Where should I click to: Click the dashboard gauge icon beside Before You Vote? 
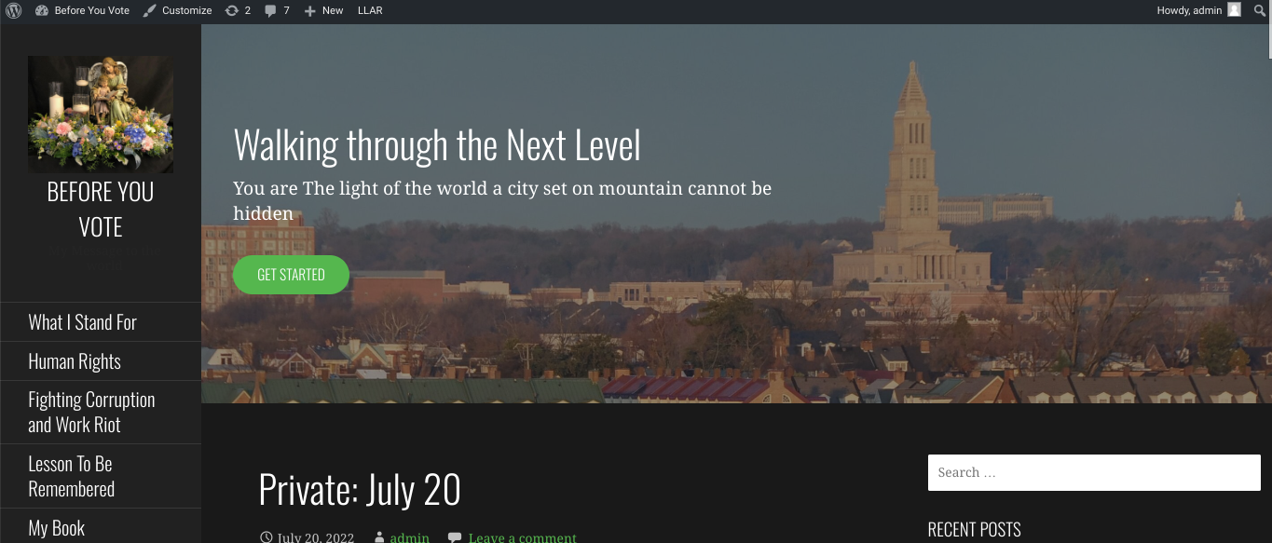[x=42, y=10]
